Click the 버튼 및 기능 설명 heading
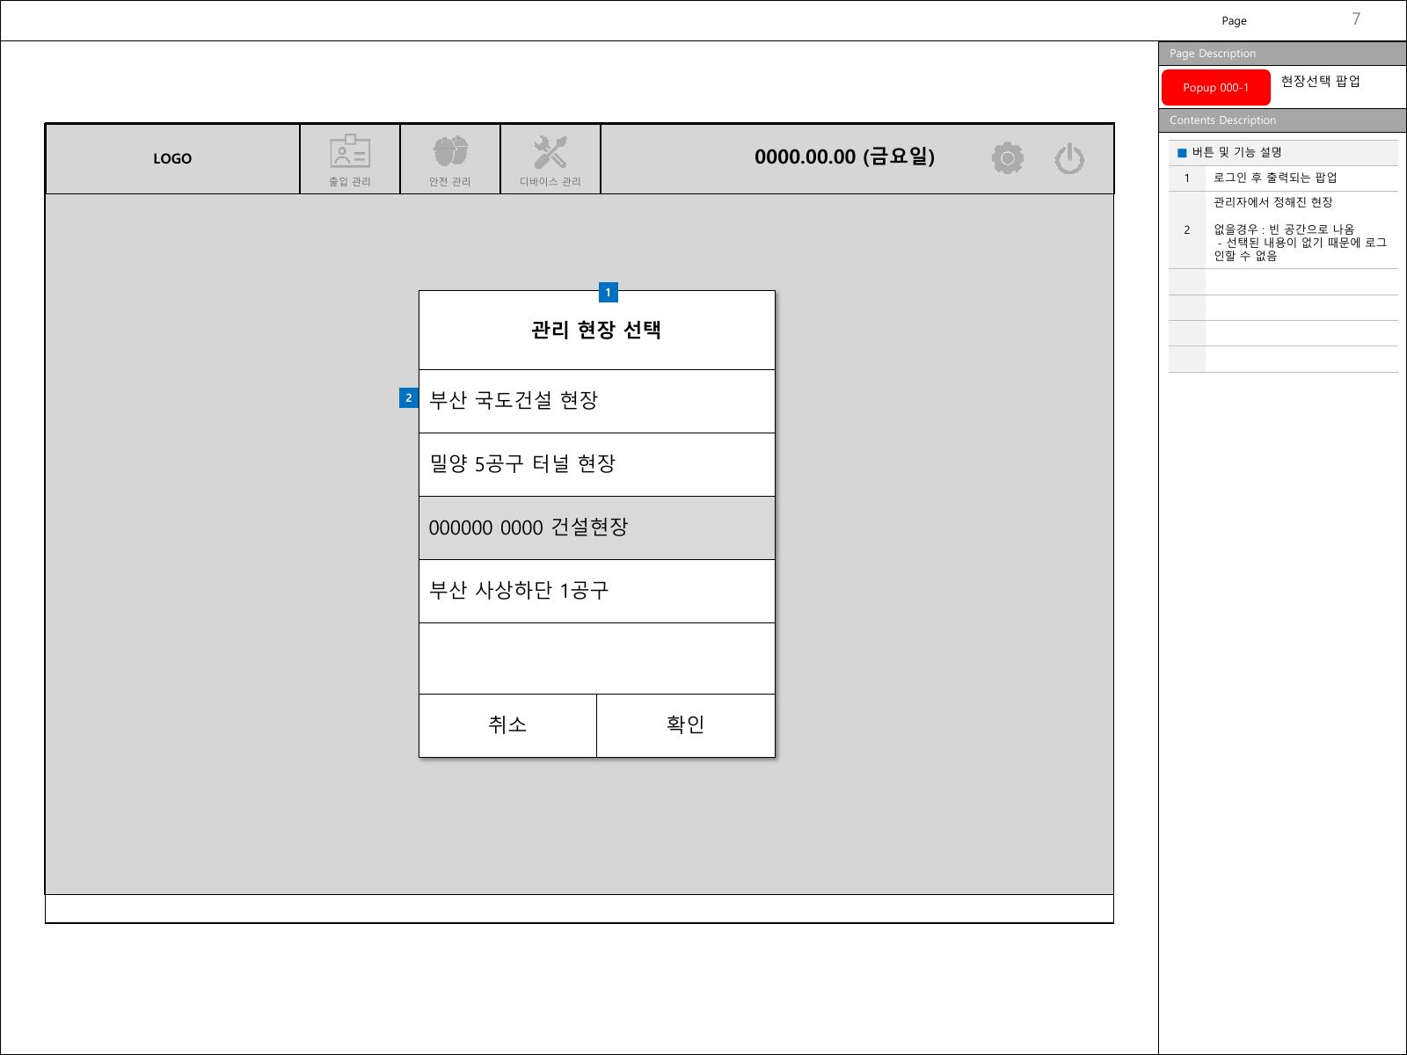This screenshot has width=1407, height=1055. [x=1236, y=152]
